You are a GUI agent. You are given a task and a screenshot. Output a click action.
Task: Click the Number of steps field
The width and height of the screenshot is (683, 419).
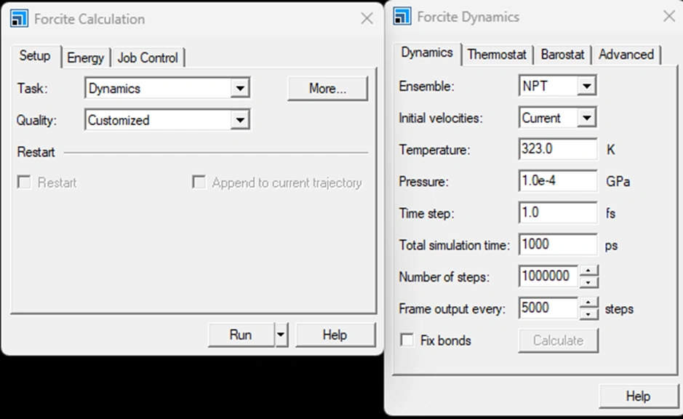(548, 276)
